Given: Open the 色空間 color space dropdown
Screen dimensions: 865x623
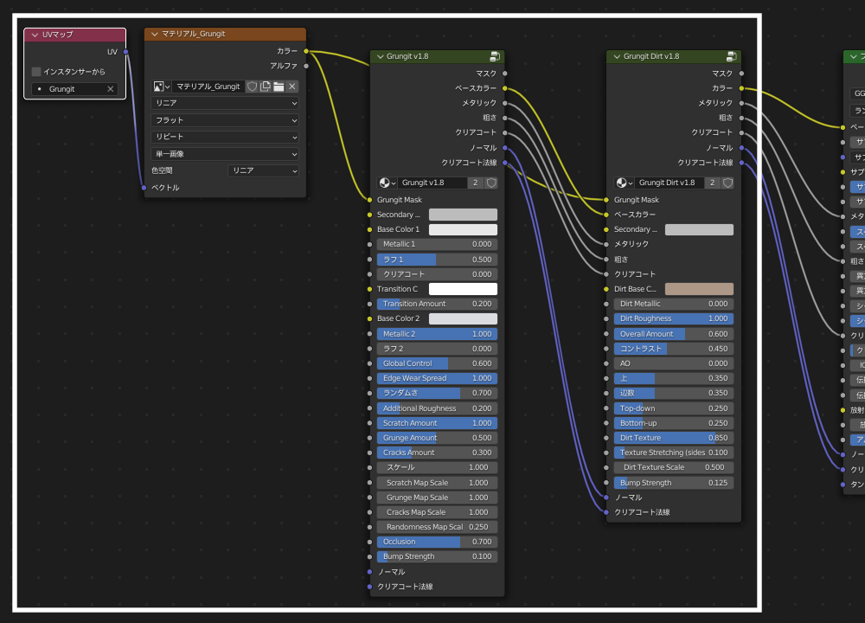Looking at the screenshot, I should [263, 170].
